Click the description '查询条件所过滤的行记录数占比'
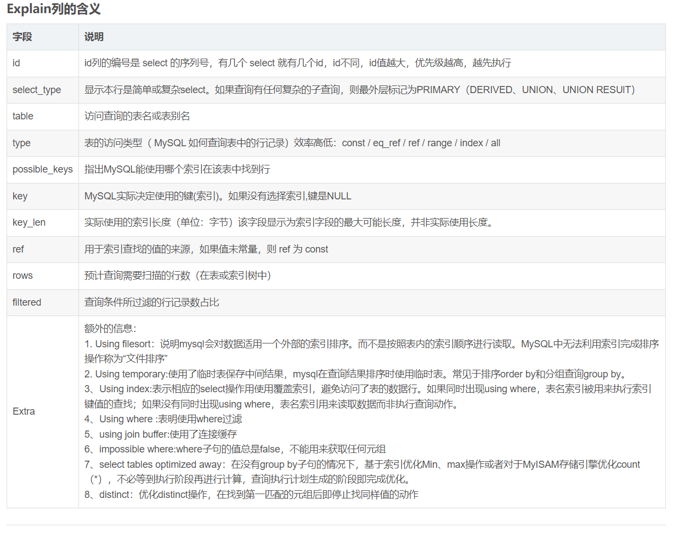Viewport: 673px width, 539px height. [152, 302]
